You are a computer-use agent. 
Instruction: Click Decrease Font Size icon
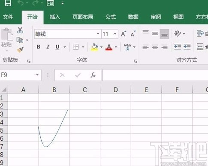(x=133, y=34)
